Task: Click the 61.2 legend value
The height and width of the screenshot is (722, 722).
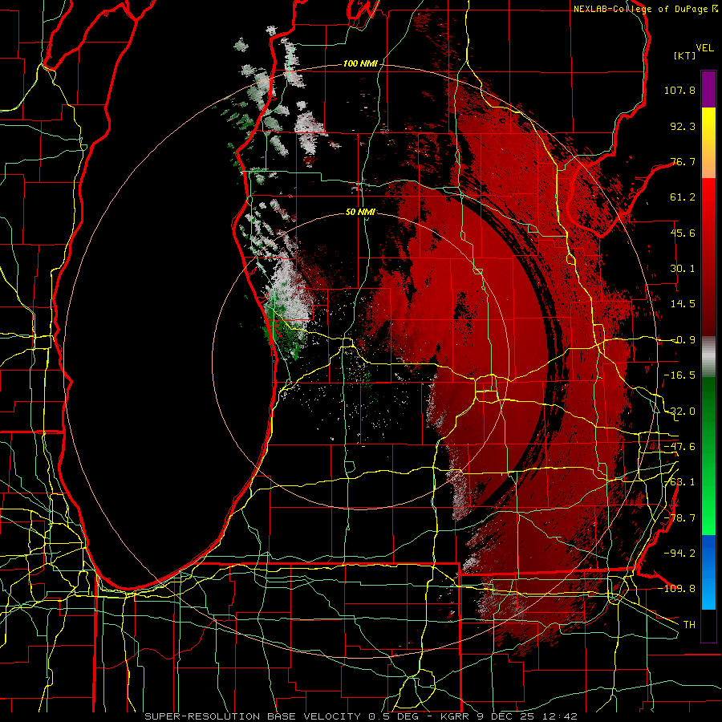Action: [x=683, y=197]
